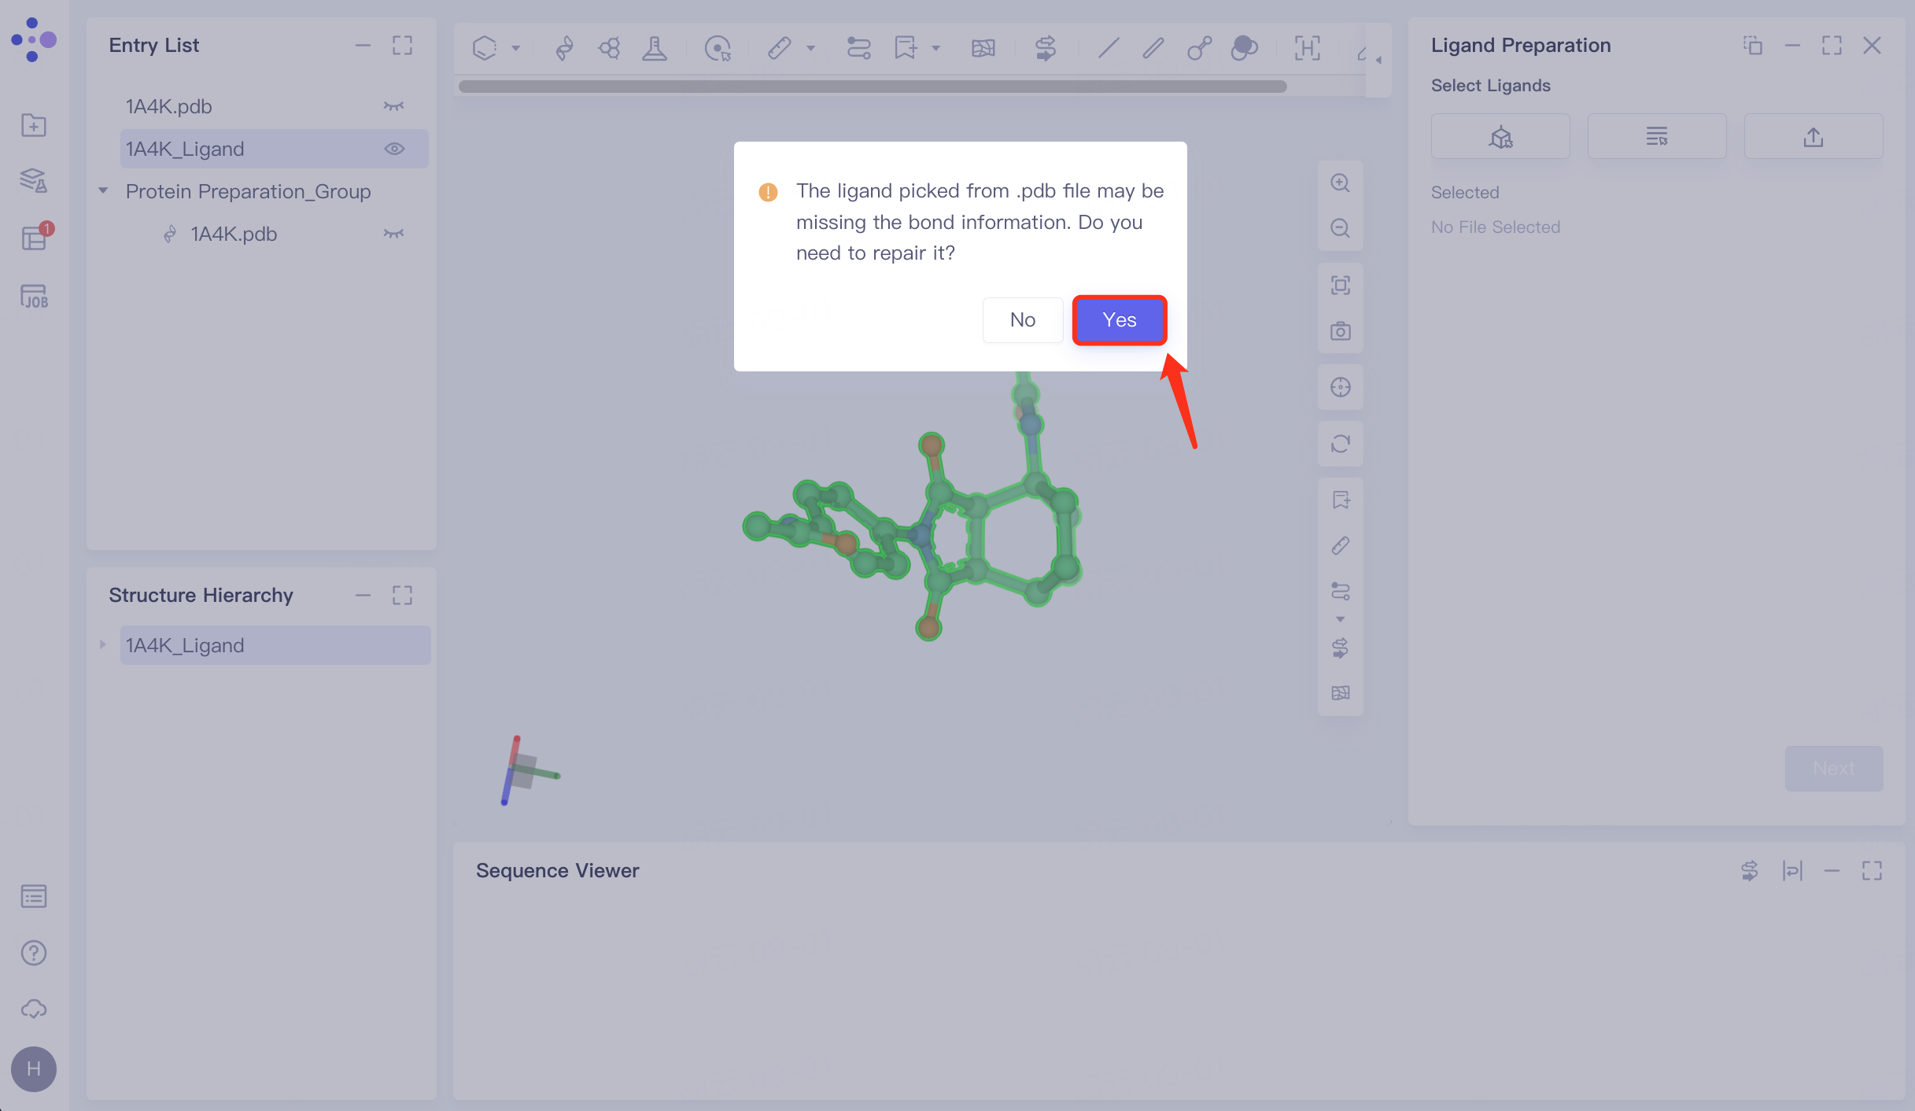Click the help icon in the sidebar
The image size is (1915, 1111).
[33, 953]
